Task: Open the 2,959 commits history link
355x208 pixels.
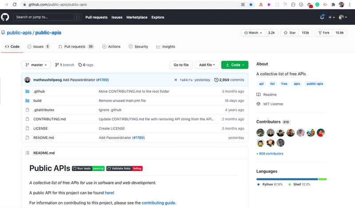Action: tap(229, 80)
